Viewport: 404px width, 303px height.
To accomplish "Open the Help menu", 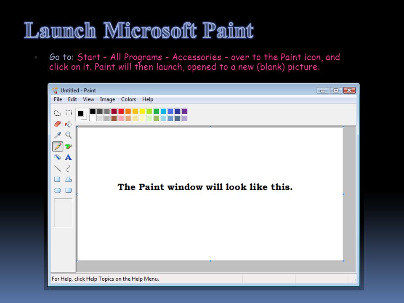I will [x=148, y=99].
